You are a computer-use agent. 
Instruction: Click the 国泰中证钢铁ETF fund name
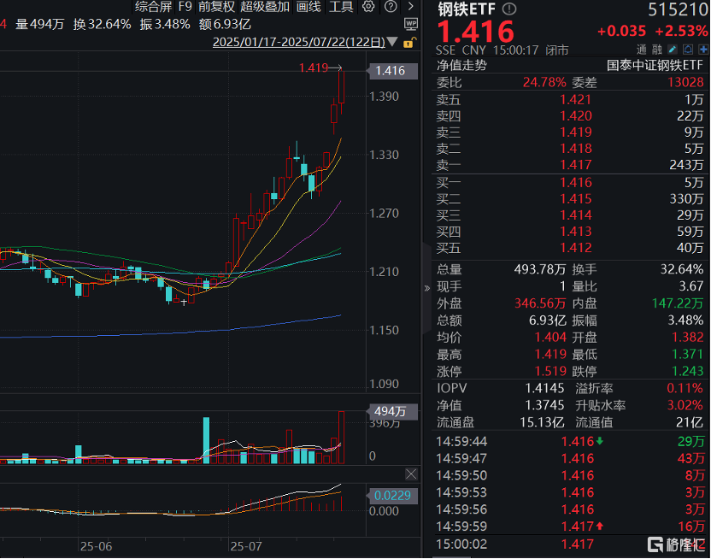pyautogui.click(x=655, y=65)
